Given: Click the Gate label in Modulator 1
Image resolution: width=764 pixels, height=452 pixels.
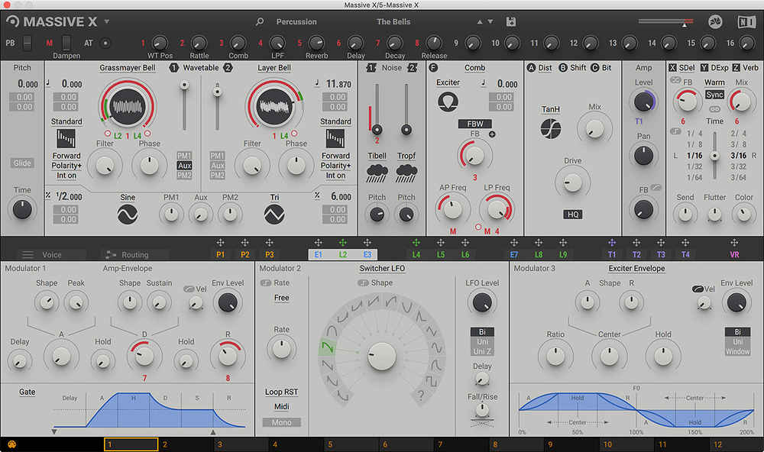Looking at the screenshot, I should tap(28, 392).
